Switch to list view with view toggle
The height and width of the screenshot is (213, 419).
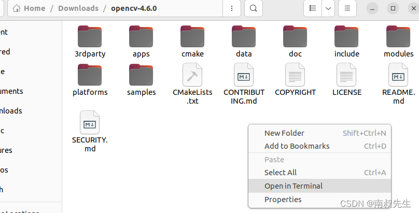[x=313, y=8]
